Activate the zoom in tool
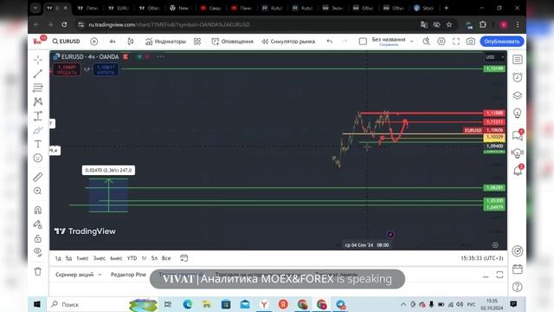 click(x=38, y=191)
